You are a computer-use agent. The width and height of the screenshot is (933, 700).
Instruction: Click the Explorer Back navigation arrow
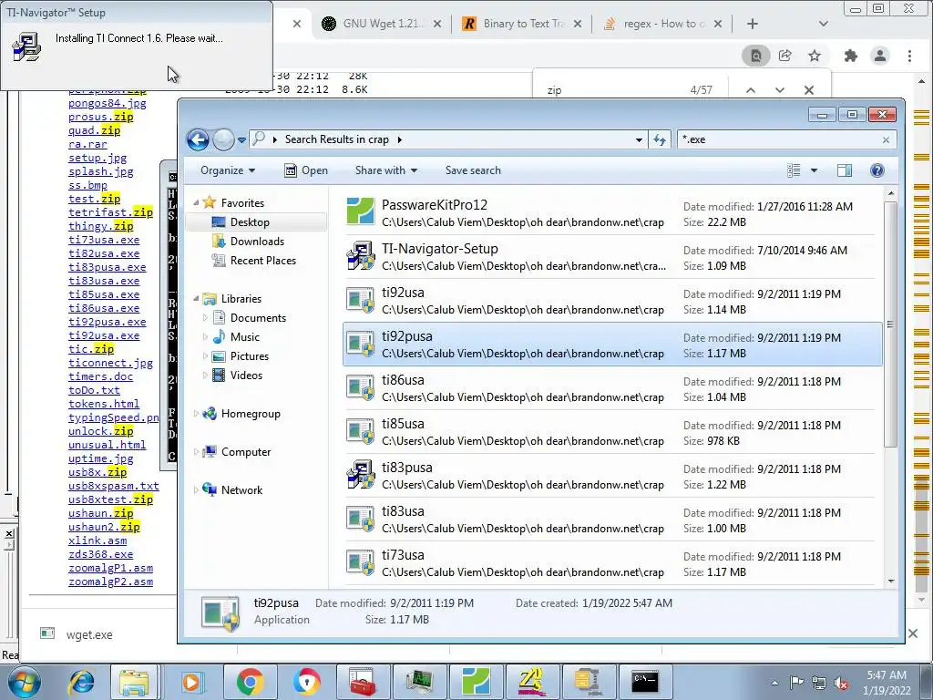(198, 139)
